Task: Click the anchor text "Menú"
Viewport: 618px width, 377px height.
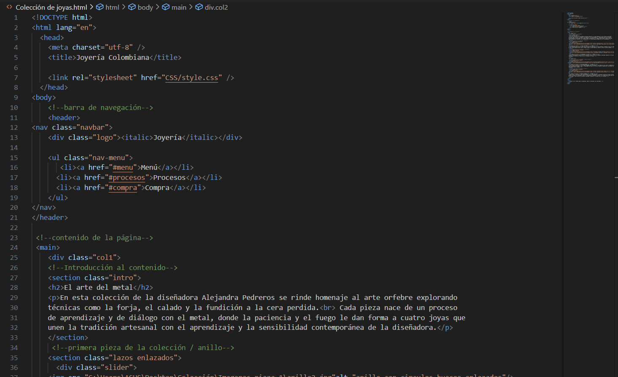Action: click(149, 167)
